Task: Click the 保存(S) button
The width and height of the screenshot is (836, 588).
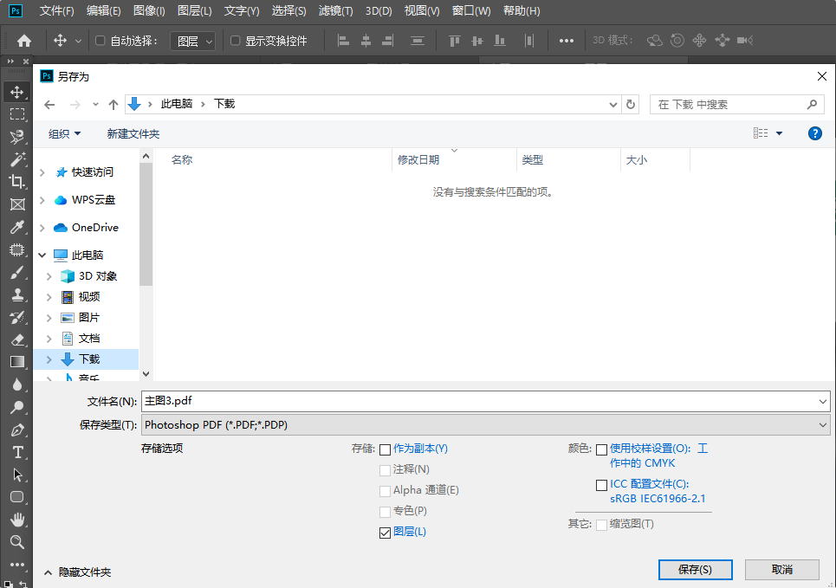Action: click(x=696, y=569)
